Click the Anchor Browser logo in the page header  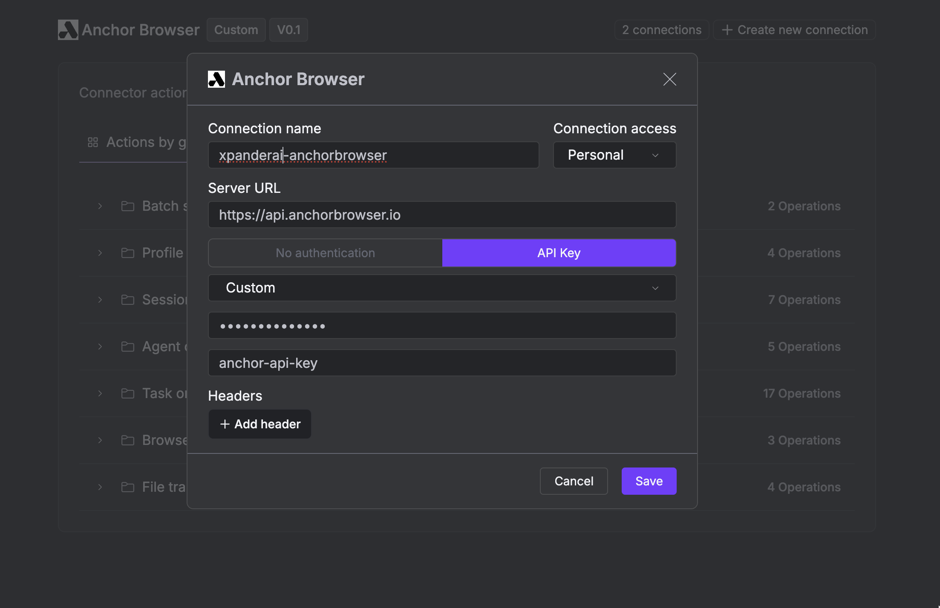click(68, 30)
